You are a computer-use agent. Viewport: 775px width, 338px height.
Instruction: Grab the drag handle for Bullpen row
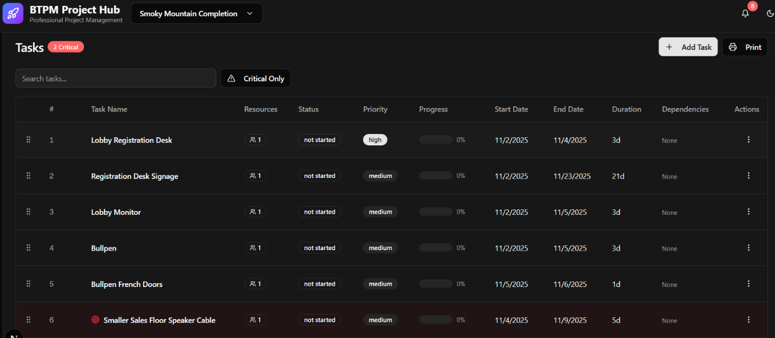click(29, 248)
